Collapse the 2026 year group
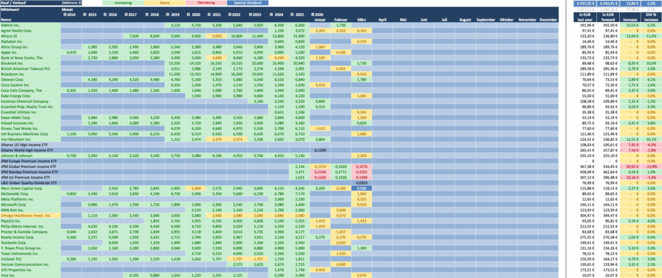 tap(311, 14)
